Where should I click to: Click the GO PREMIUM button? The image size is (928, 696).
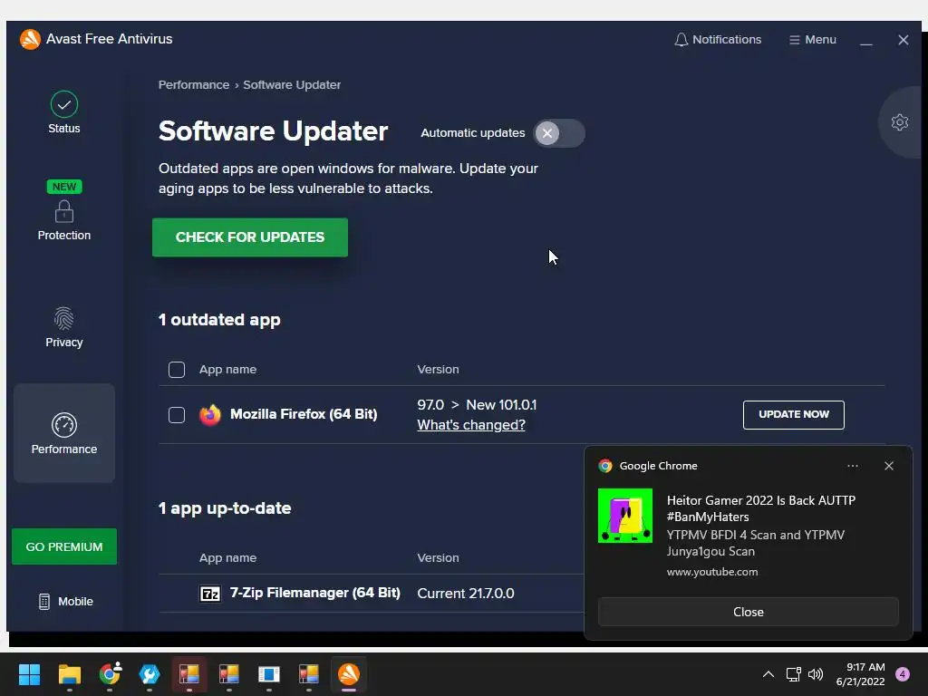(64, 546)
